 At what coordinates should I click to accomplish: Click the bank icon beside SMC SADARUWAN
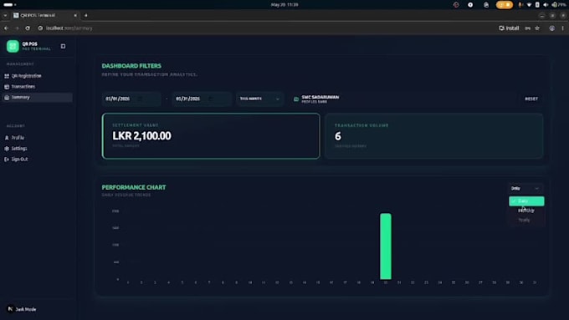296,99
